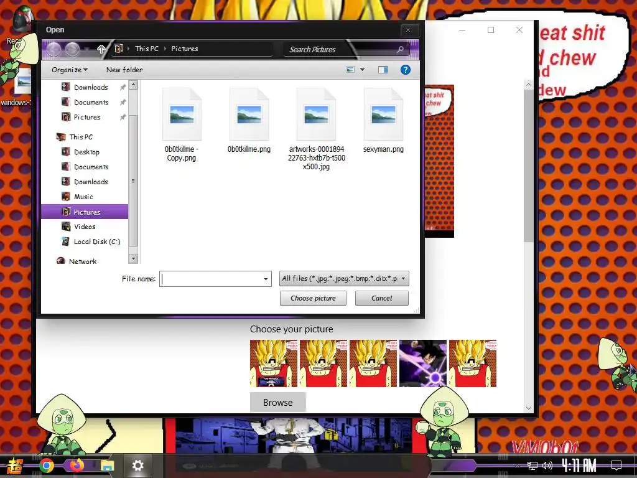Select file sexyman.png
Image resolution: width=637 pixels, height=478 pixels.
(383, 121)
